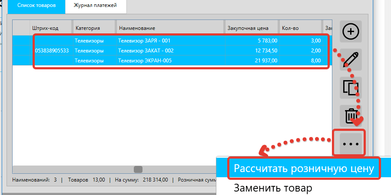Sort by Кол-во column header
Screen dimensions: 391x195
point(299,28)
